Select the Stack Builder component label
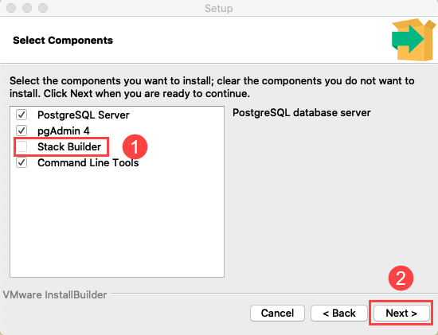The image size is (438, 335). coord(69,147)
